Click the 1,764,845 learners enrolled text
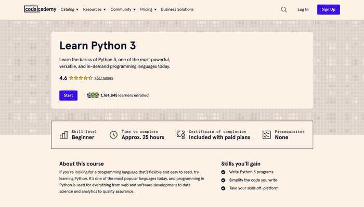Screen dimensions: 364x207 [x=124, y=95]
